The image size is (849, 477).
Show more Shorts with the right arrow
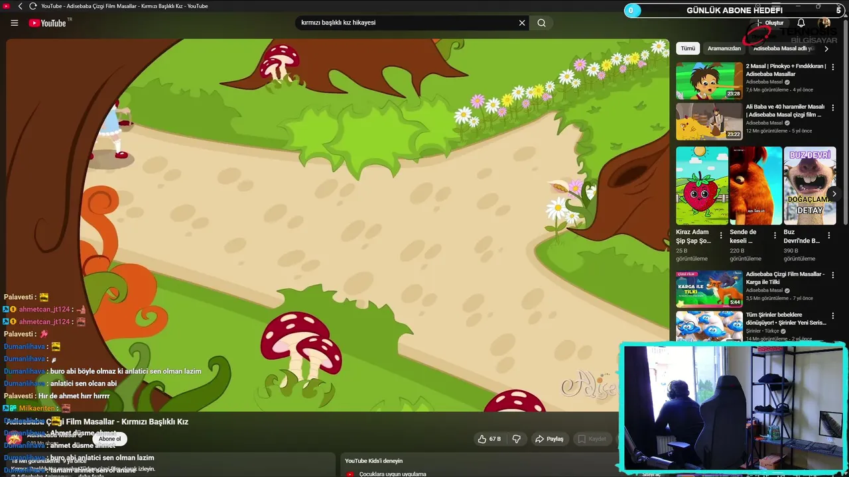[x=834, y=193]
